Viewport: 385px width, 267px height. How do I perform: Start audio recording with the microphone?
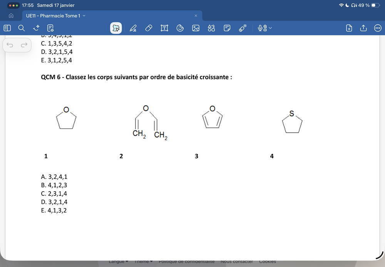pos(262,28)
